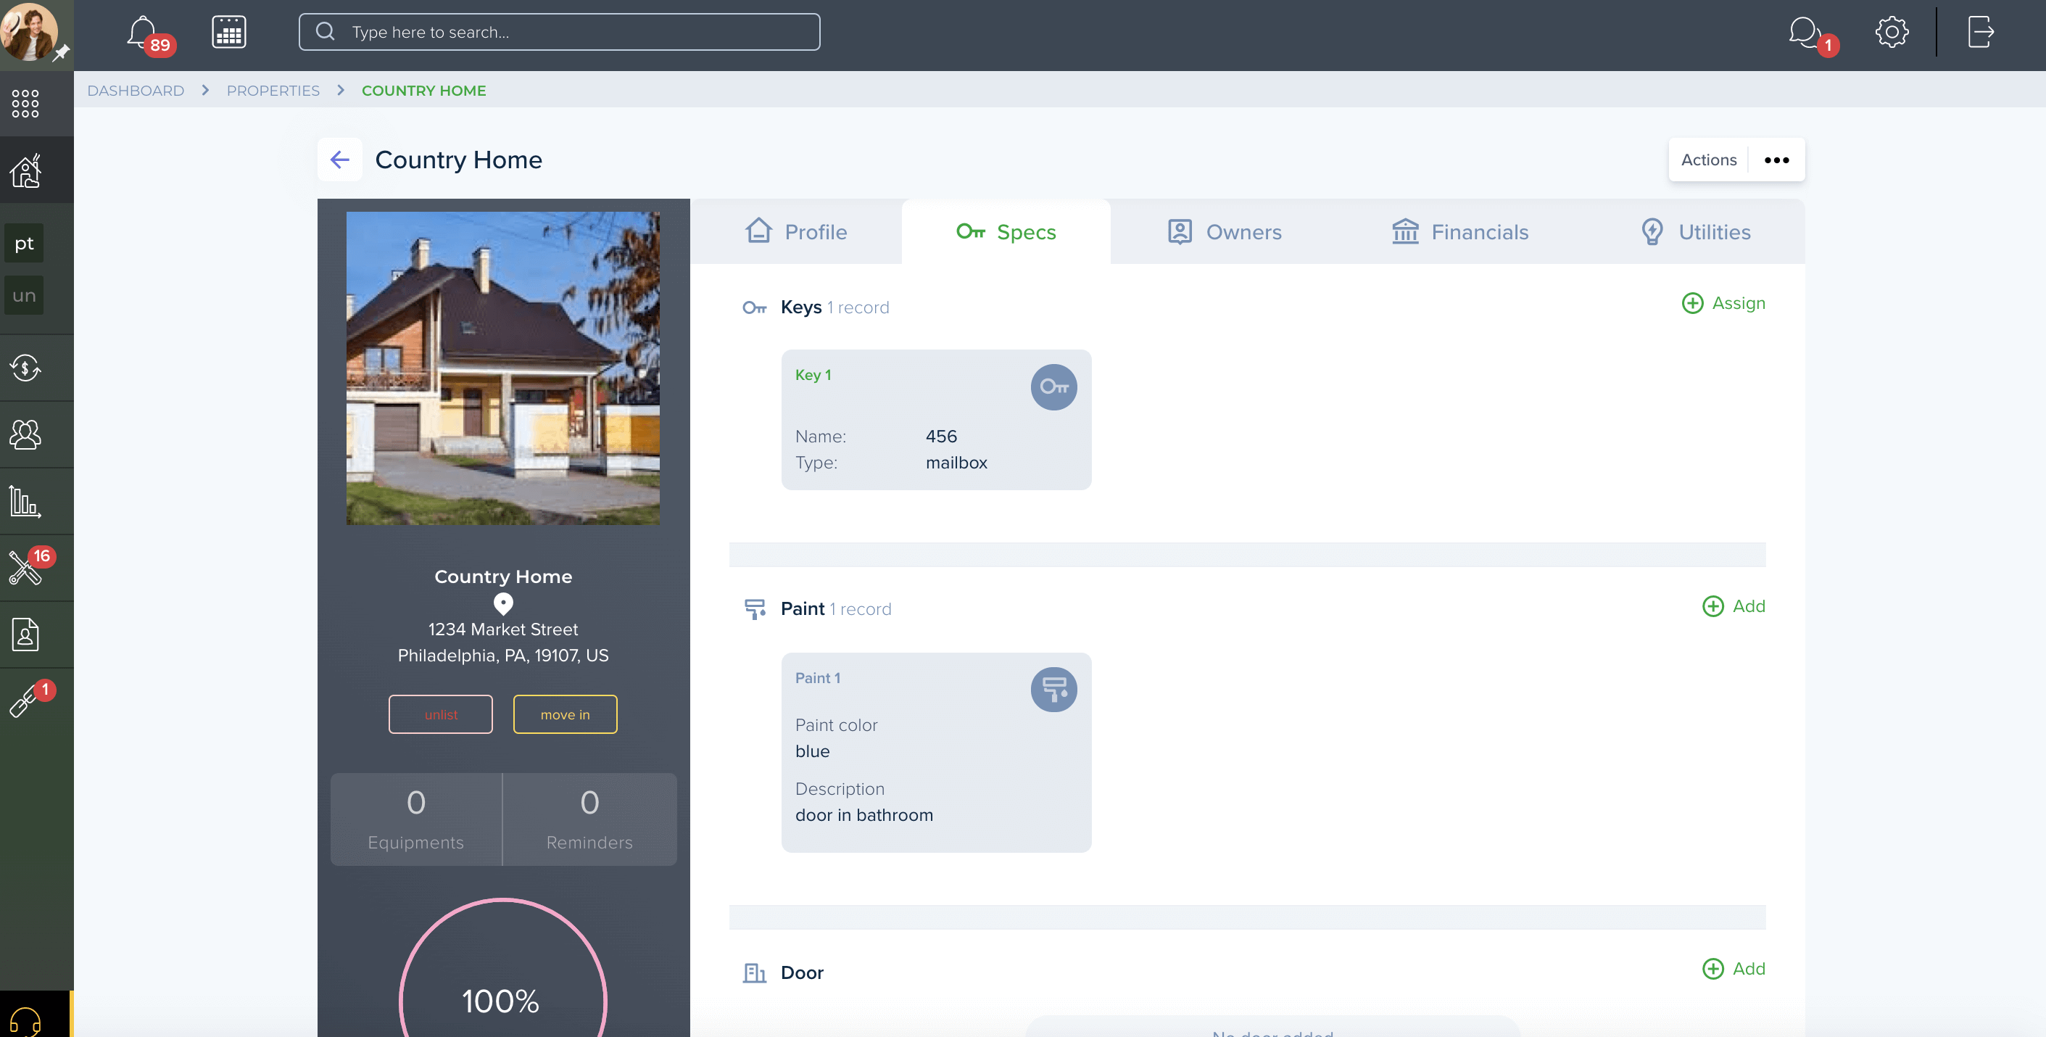Open the 0 Reminders counter
The width and height of the screenshot is (2046, 1037).
(x=589, y=819)
